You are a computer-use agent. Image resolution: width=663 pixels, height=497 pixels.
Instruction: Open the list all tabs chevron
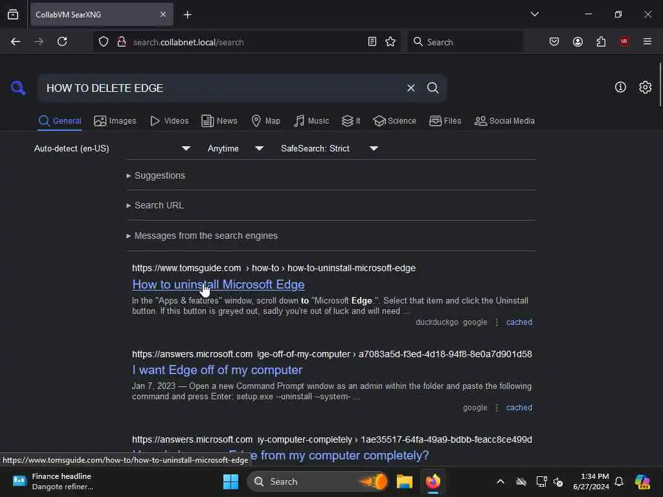(x=534, y=14)
